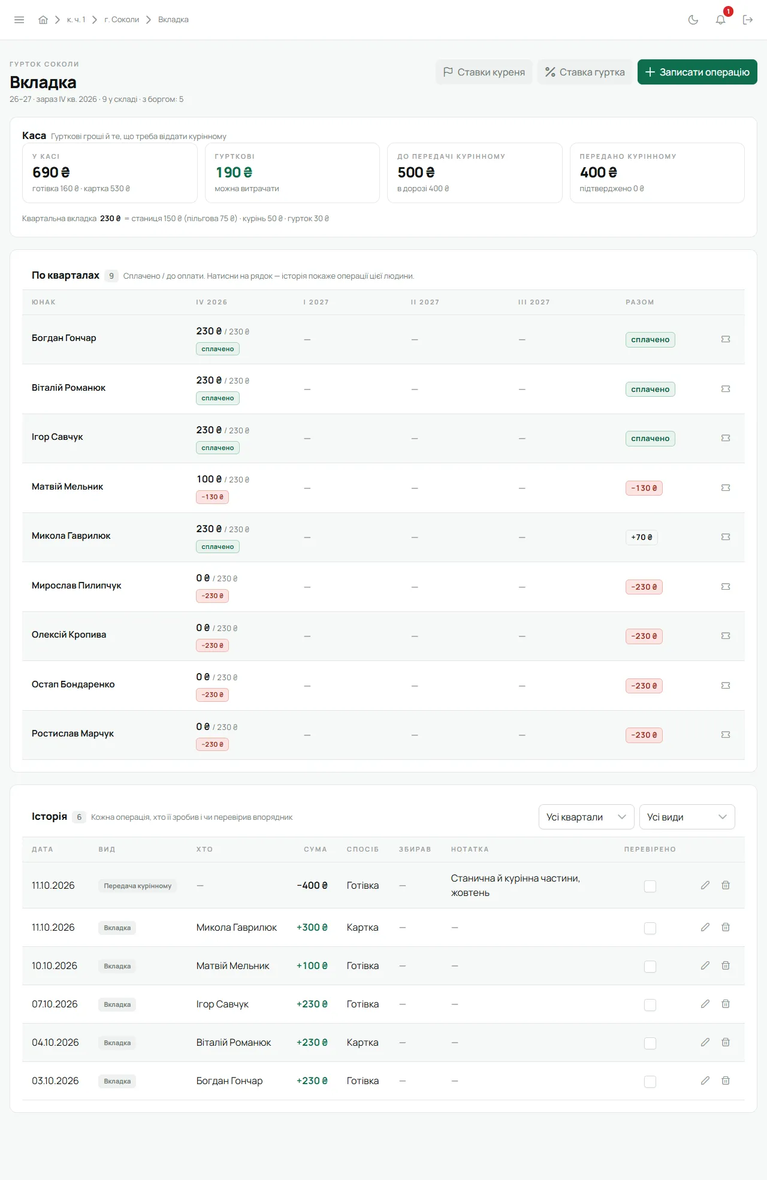Edit the Богдан Гончар +230 ₴ operation
Screen dimensions: 767x1180
[705, 1081]
